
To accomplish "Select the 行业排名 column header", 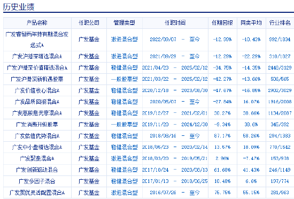I will point(280,23).
